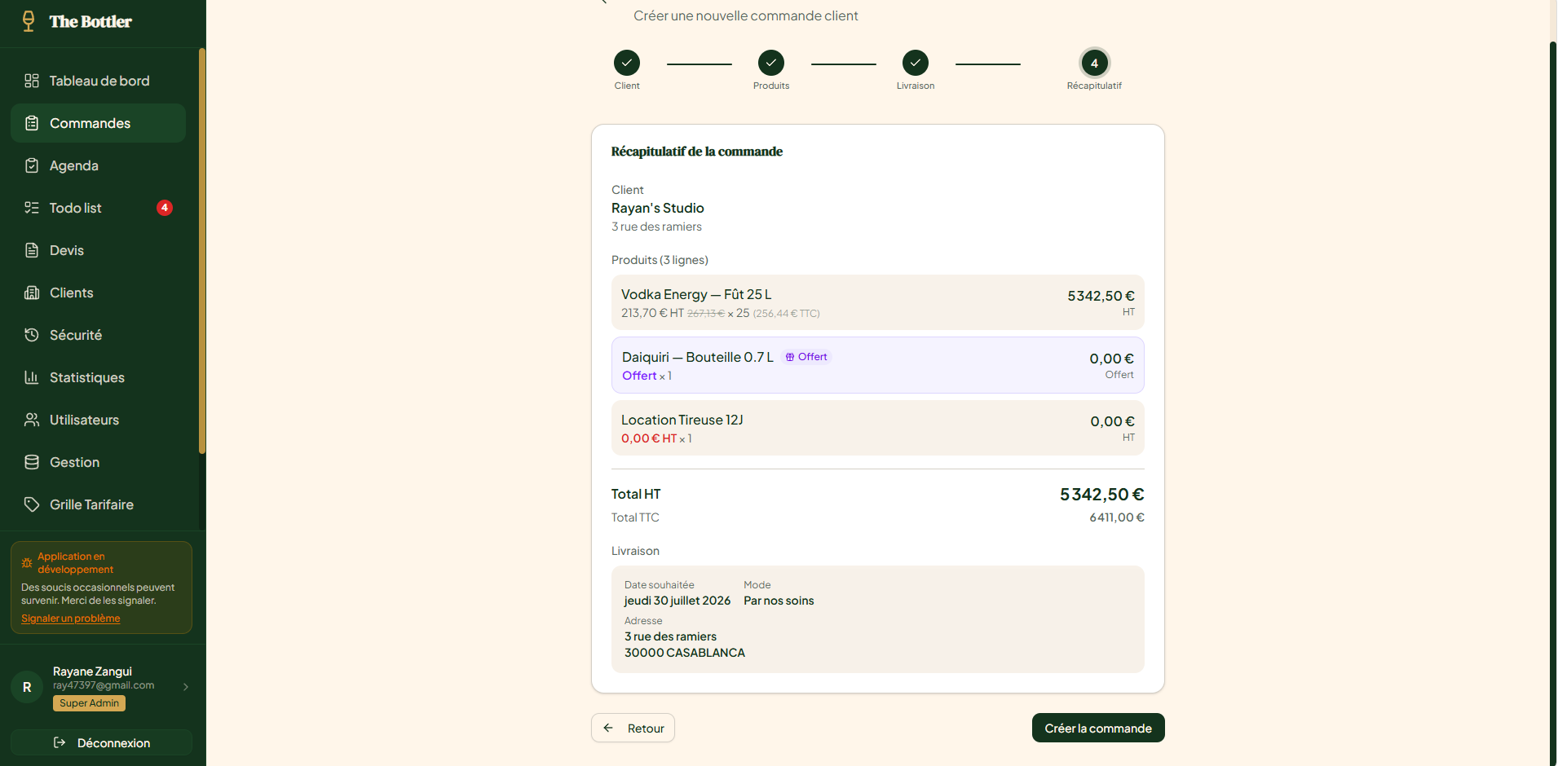Image resolution: width=1558 pixels, height=766 pixels.
Task: Click The Bottler logo icon
Action: (29, 21)
